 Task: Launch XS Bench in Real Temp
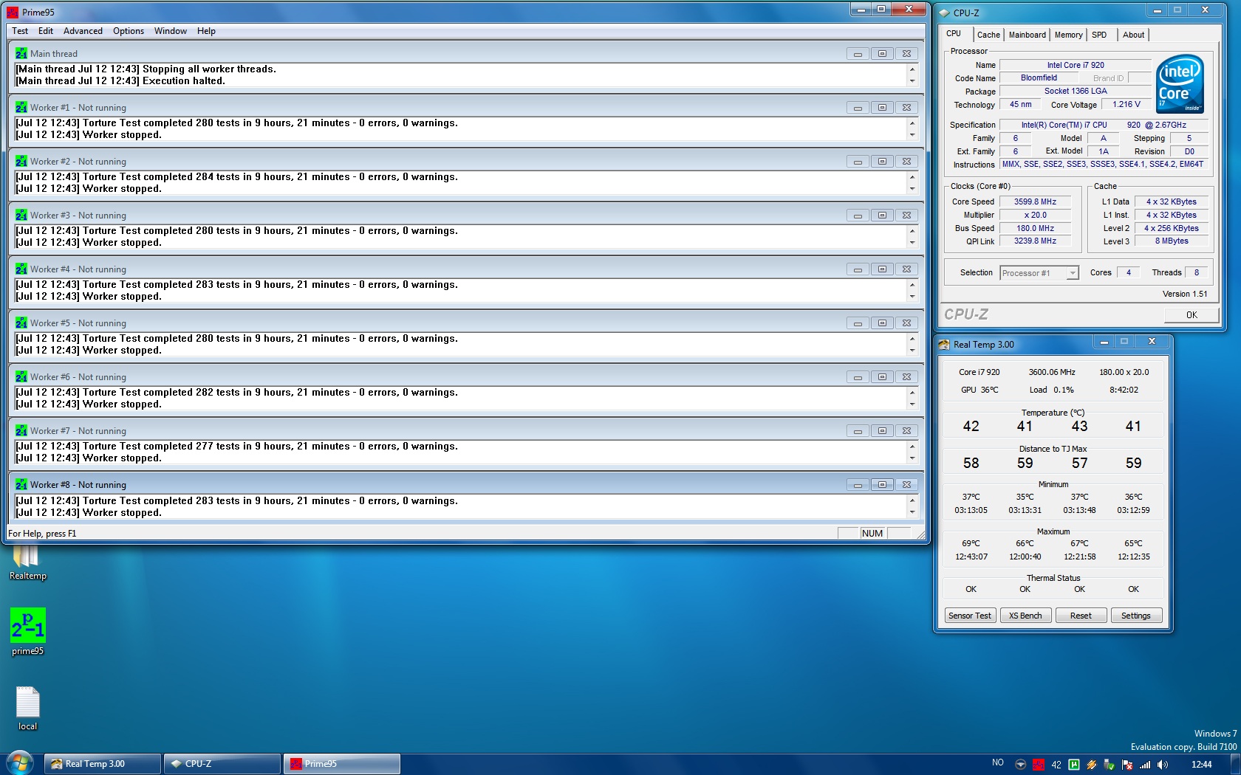(x=1025, y=616)
